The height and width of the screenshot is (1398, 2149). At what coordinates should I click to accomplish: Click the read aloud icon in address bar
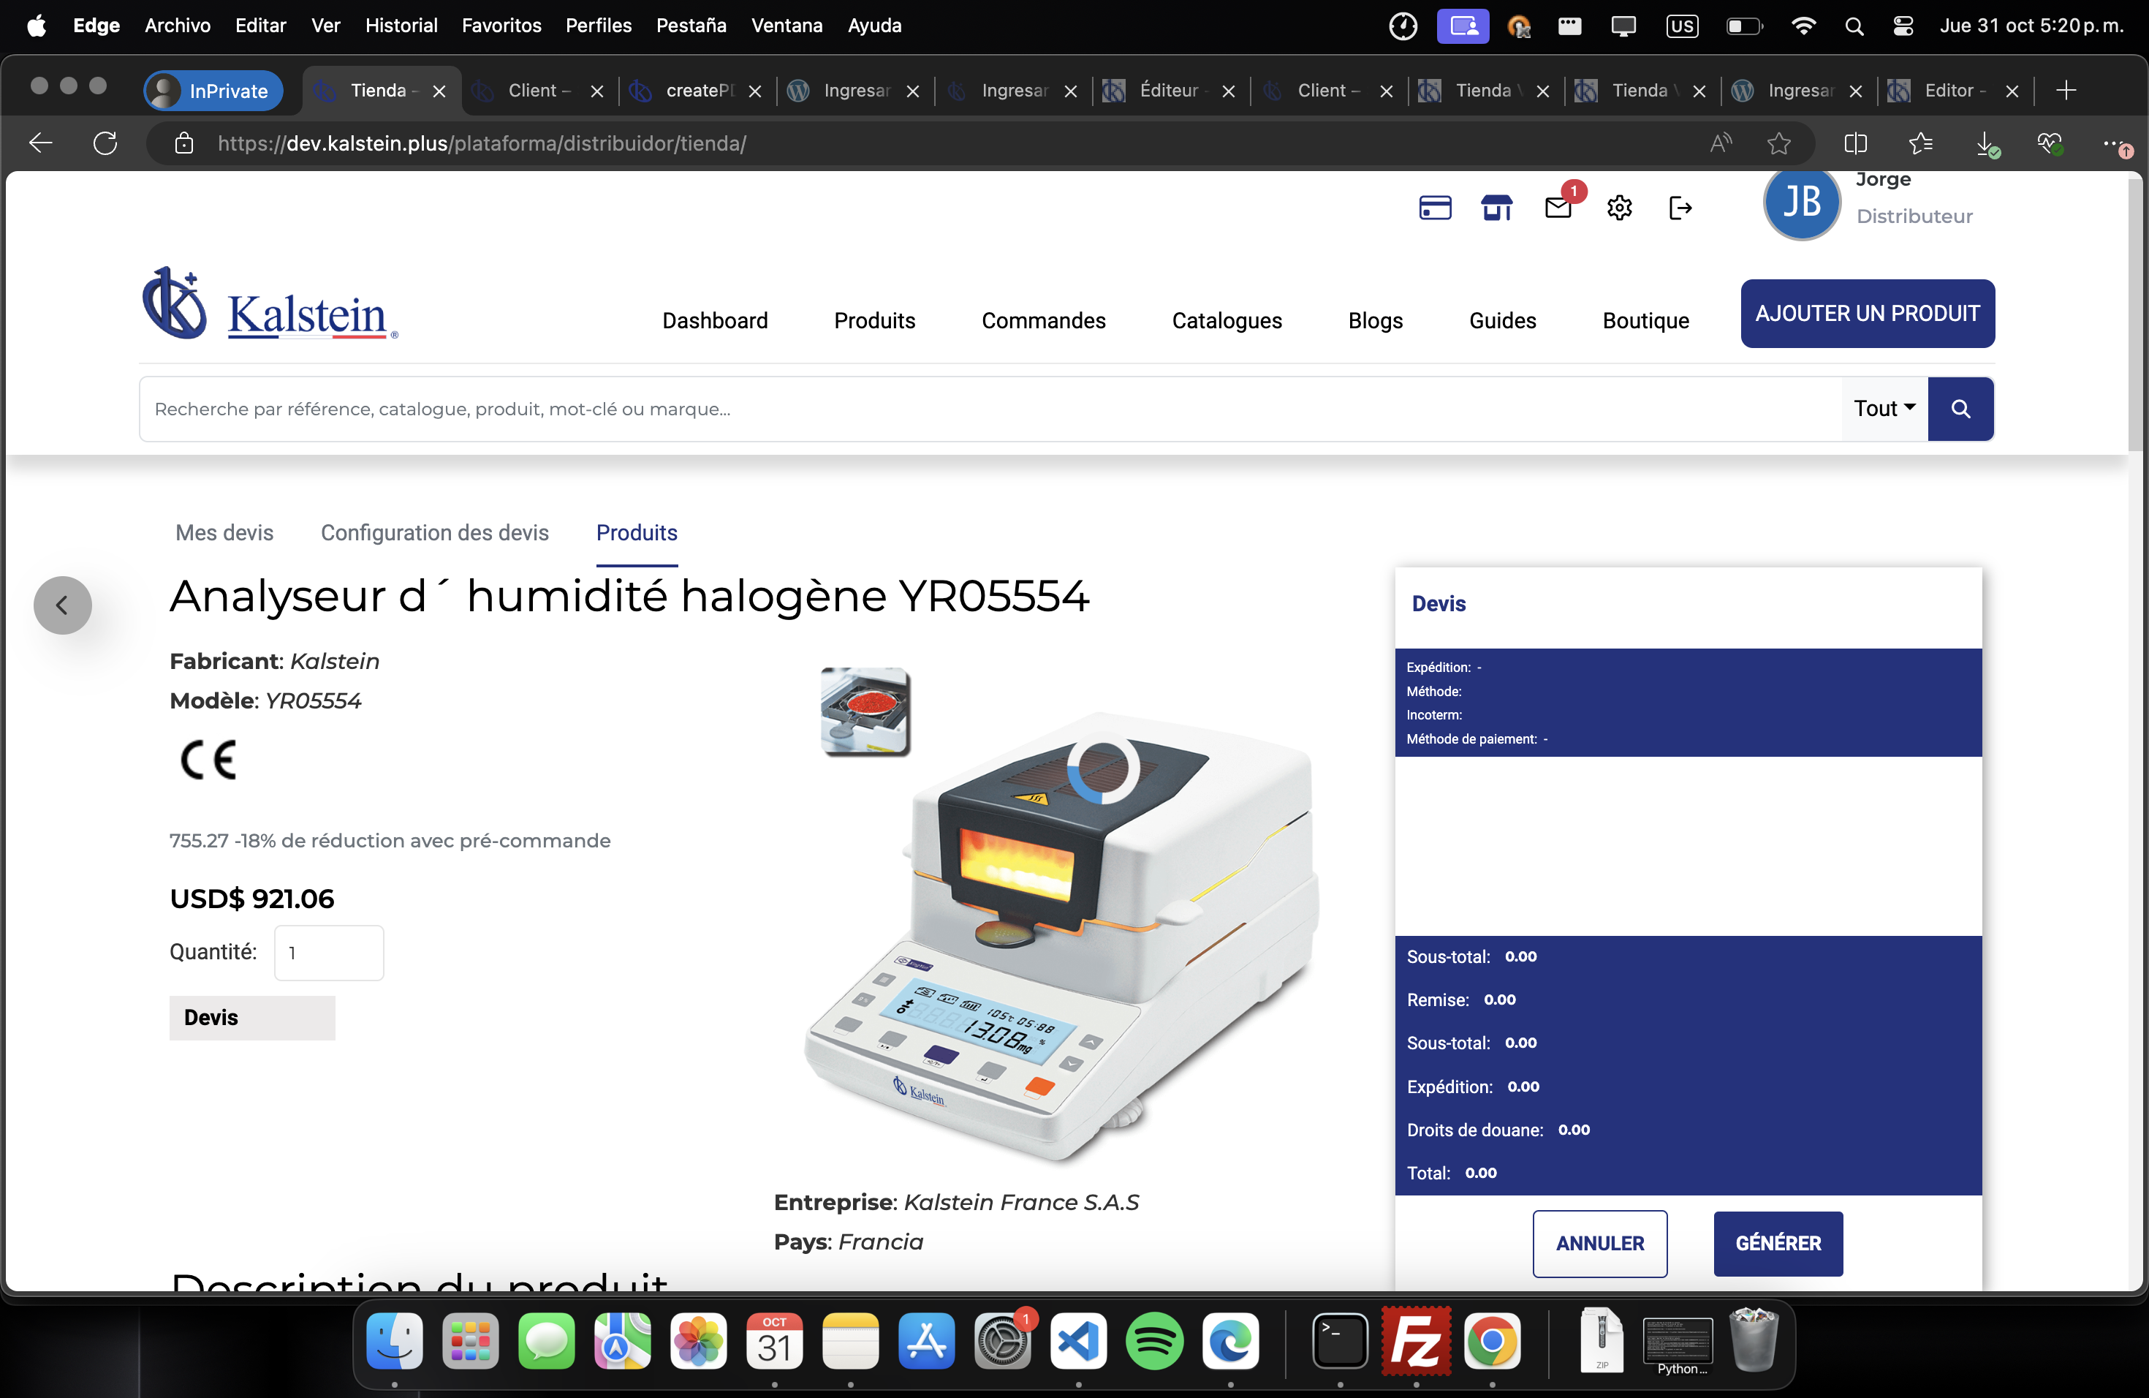coord(1720,143)
